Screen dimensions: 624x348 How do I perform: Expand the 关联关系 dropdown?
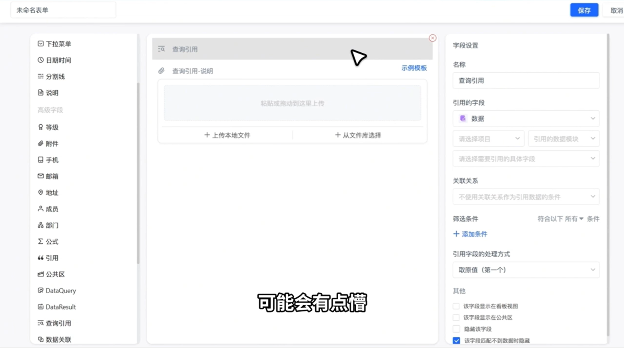(526, 197)
